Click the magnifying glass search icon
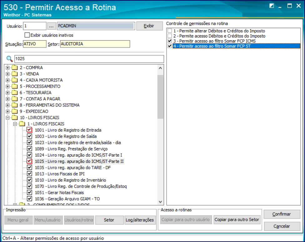Image resolution: width=305 pixels, height=242 pixels. [9, 59]
